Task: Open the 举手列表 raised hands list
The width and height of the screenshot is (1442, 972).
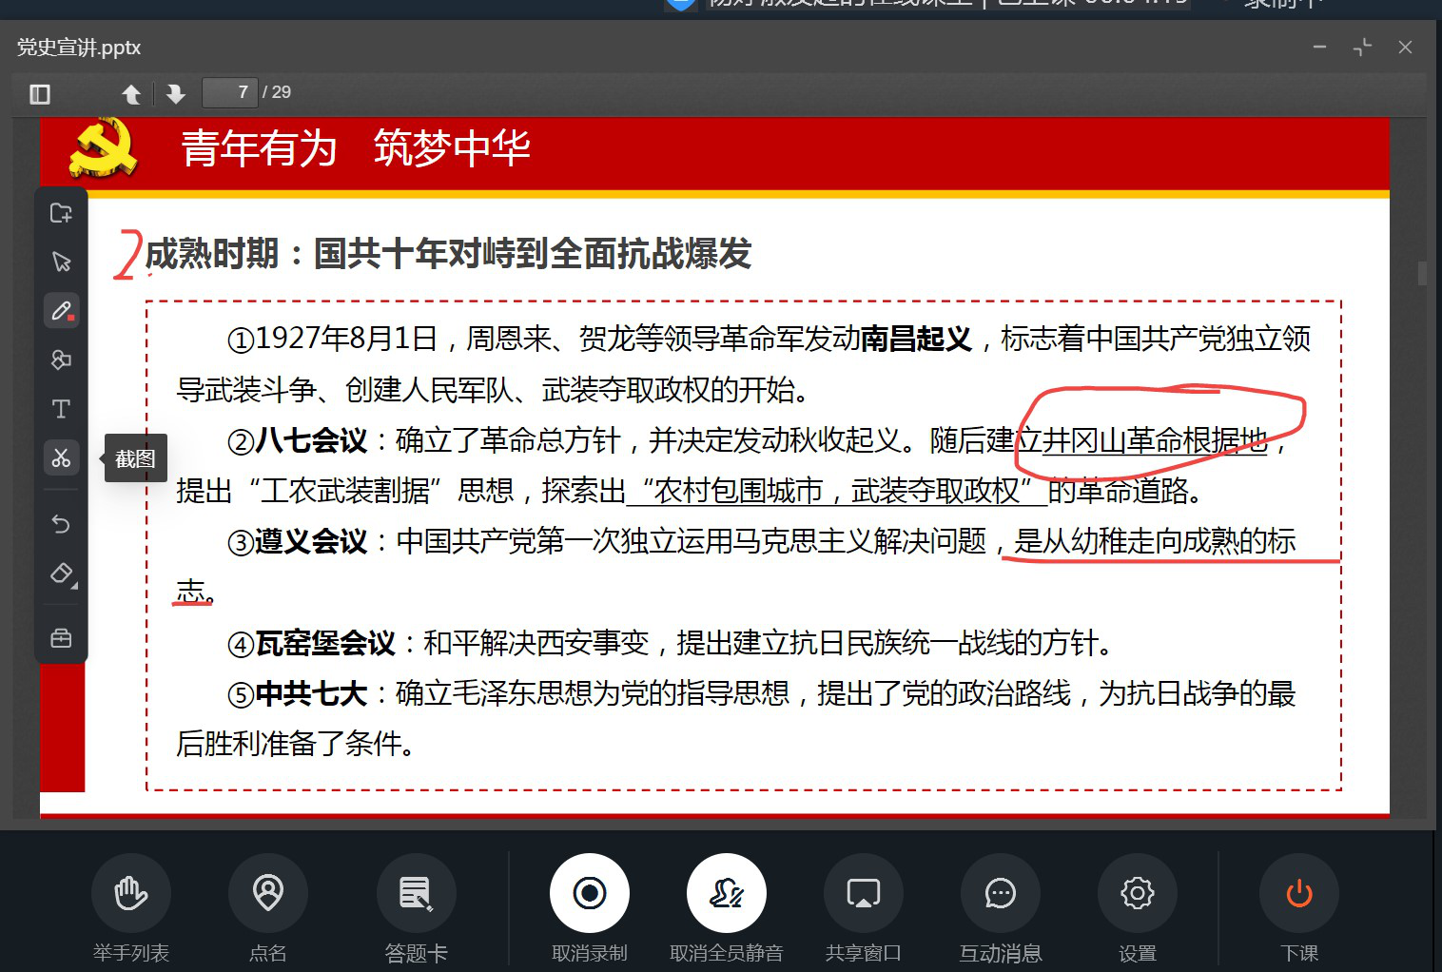Action: pyautogui.click(x=131, y=893)
